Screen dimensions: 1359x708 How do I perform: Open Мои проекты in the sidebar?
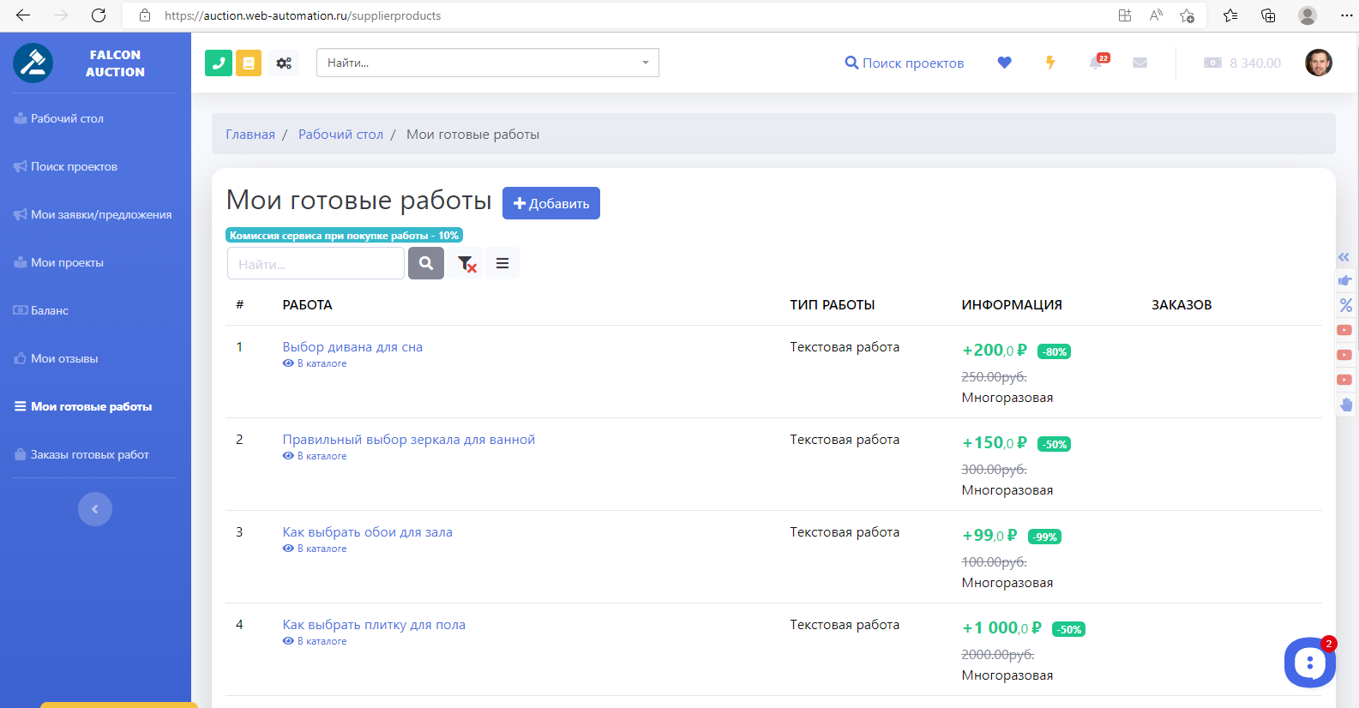(67, 262)
